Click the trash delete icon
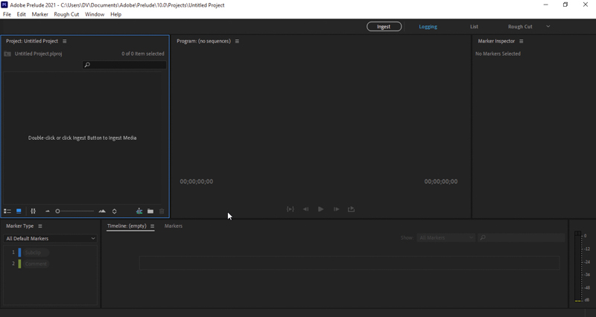This screenshot has width=596, height=317. [162, 211]
